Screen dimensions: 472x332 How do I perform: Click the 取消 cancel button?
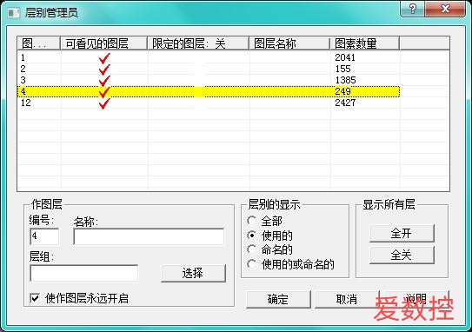point(347,299)
